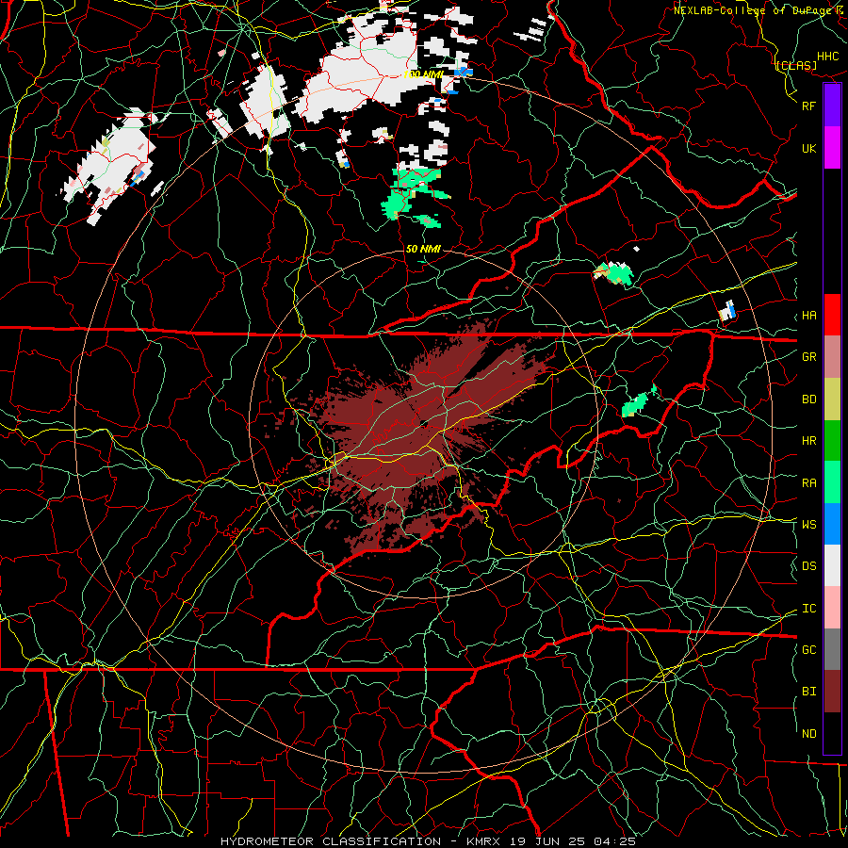Click the ND legend label
This screenshot has width=848, height=848.
point(808,734)
